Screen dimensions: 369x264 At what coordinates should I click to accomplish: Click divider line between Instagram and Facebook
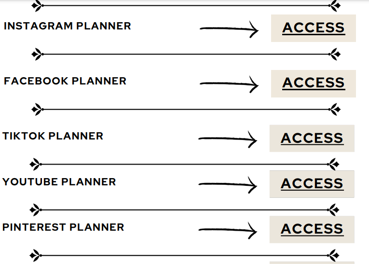click(186, 54)
